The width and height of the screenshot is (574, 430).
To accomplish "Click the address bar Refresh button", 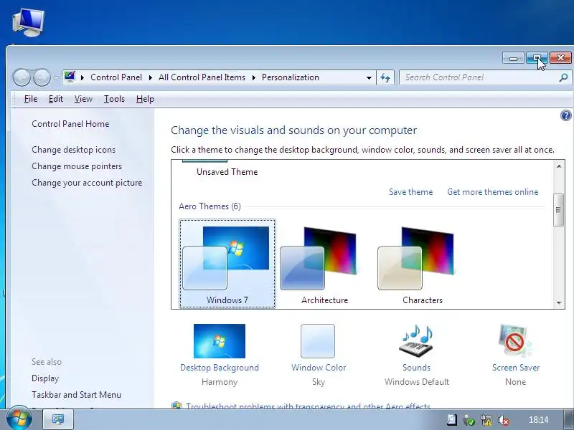I will click(385, 77).
